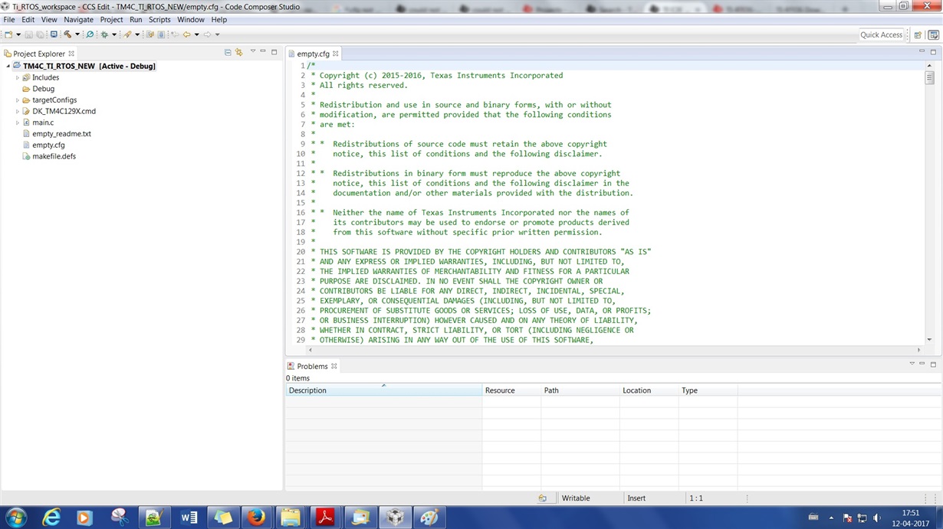Open the Debug dropdown arrow
Image resolution: width=943 pixels, height=529 pixels.
pos(114,34)
